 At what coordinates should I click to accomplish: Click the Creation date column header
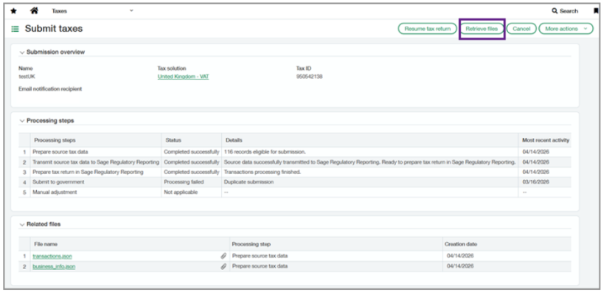[x=507, y=244]
